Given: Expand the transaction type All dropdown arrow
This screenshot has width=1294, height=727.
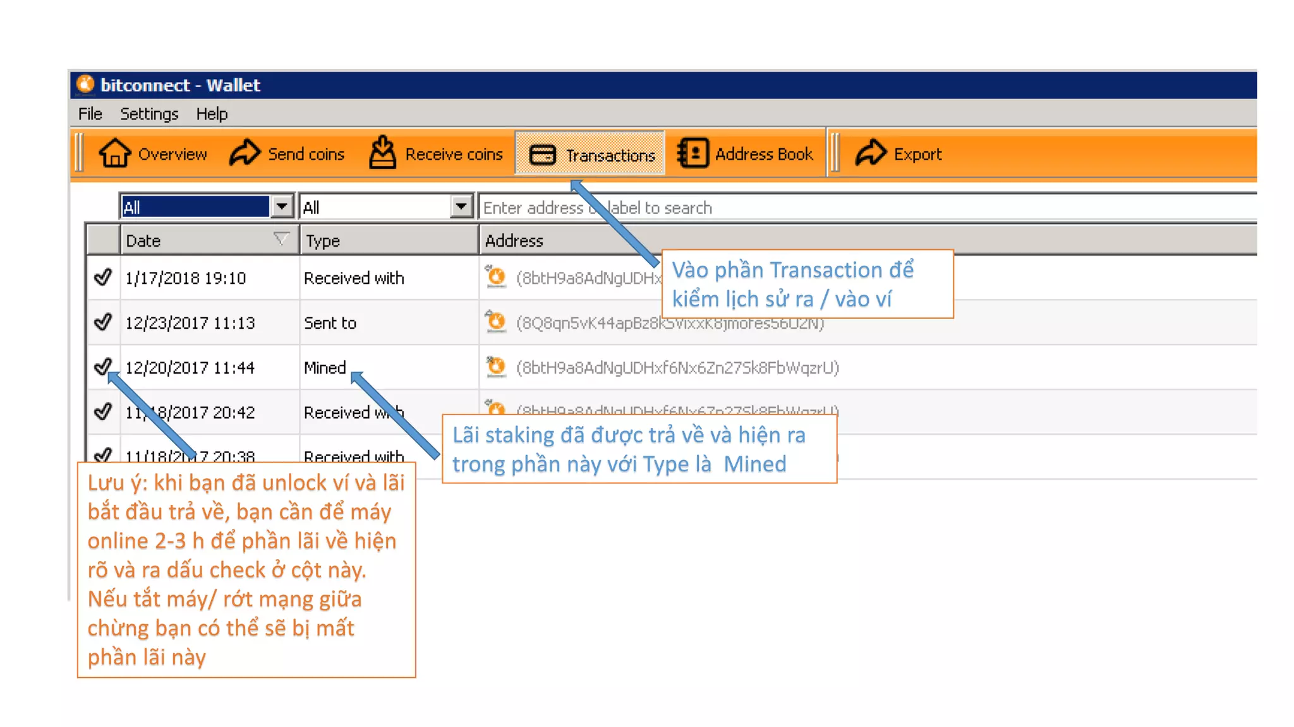Looking at the screenshot, I should tap(461, 206).
